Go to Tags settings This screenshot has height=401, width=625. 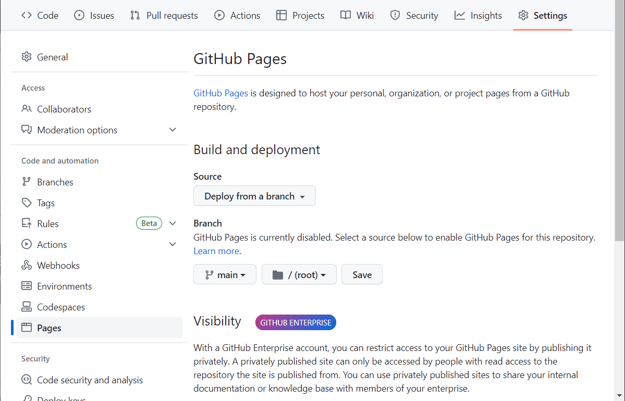[x=100, y=203]
